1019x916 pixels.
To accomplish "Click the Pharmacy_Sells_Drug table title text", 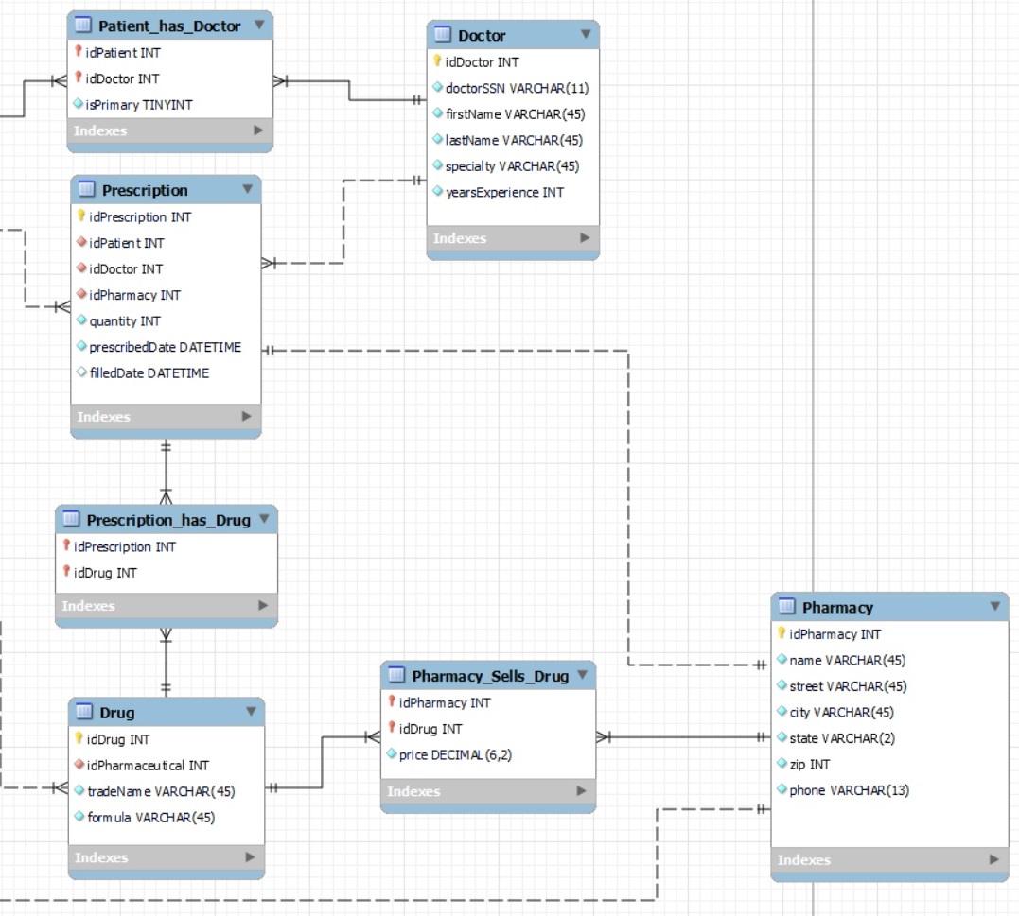I will [x=490, y=676].
